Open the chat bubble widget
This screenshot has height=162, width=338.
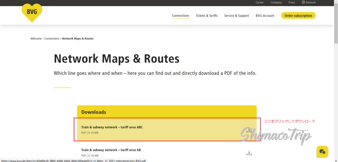(x=322, y=151)
